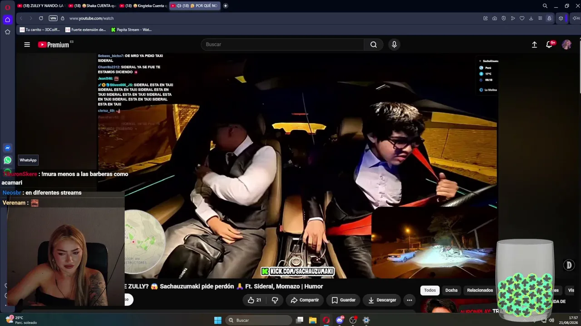
Task: Open a new browser tab
Action: click(x=226, y=6)
